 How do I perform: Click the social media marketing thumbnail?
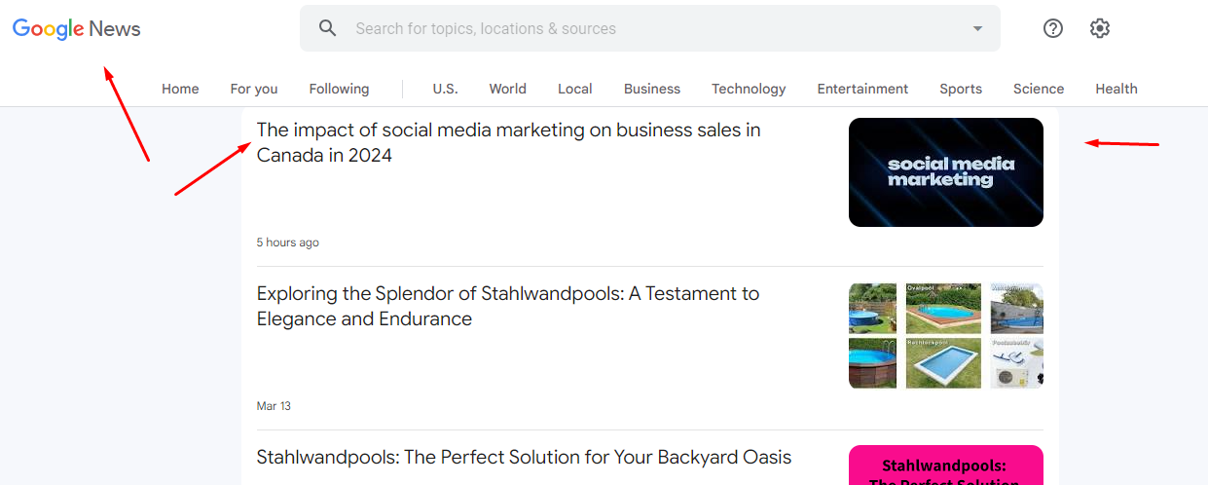click(x=945, y=172)
